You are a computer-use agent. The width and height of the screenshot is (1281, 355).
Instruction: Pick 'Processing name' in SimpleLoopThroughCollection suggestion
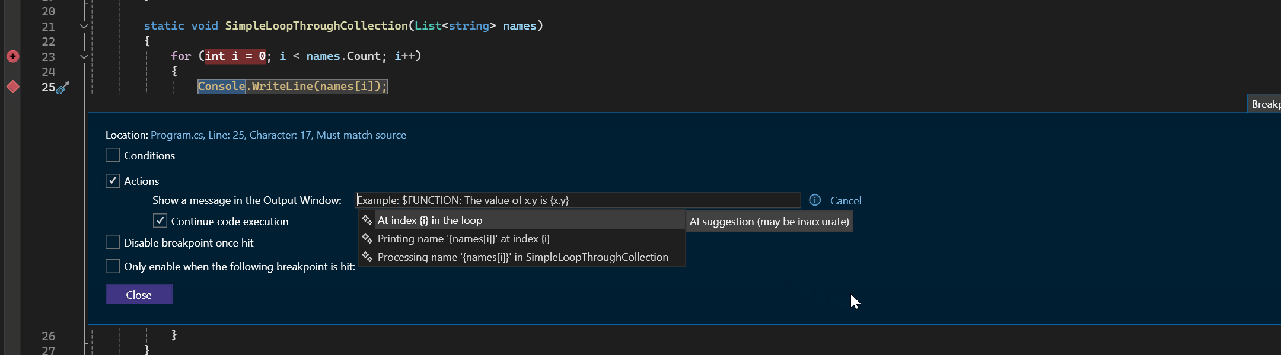[x=522, y=257]
